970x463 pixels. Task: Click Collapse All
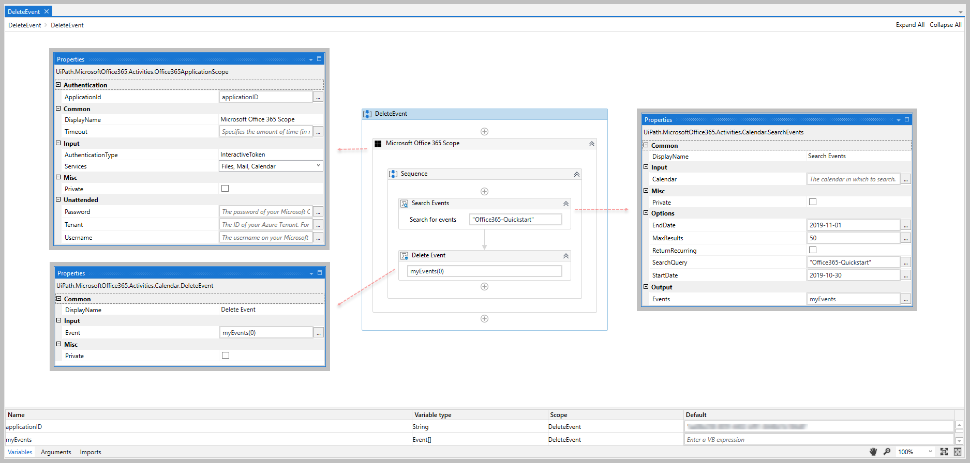point(945,25)
